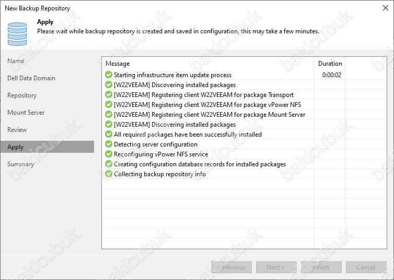This screenshot has width=394, height=280.
Task: Switch to the Repository step
Action: coord(22,95)
